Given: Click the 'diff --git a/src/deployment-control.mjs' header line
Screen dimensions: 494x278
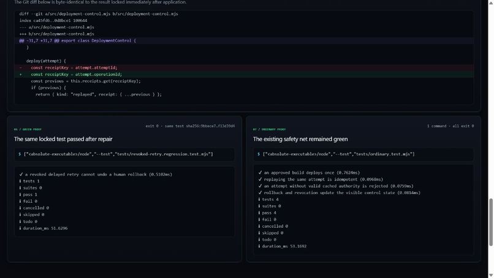Looking at the screenshot, I should 99,14.
